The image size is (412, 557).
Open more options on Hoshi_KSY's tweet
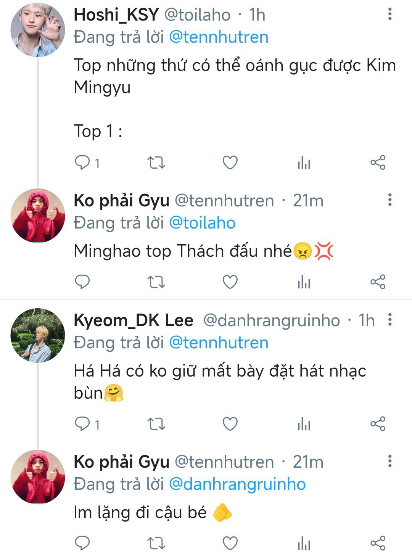pos(389,14)
